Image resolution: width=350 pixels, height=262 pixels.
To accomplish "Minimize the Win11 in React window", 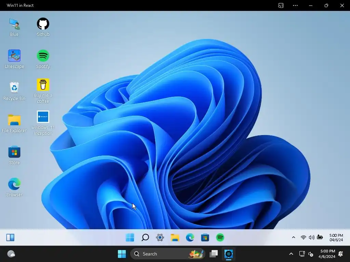I will (311, 5).
